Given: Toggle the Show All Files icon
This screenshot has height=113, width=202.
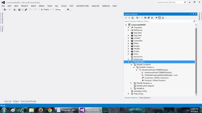Looking at the screenshot, I should [x=152, y=18].
